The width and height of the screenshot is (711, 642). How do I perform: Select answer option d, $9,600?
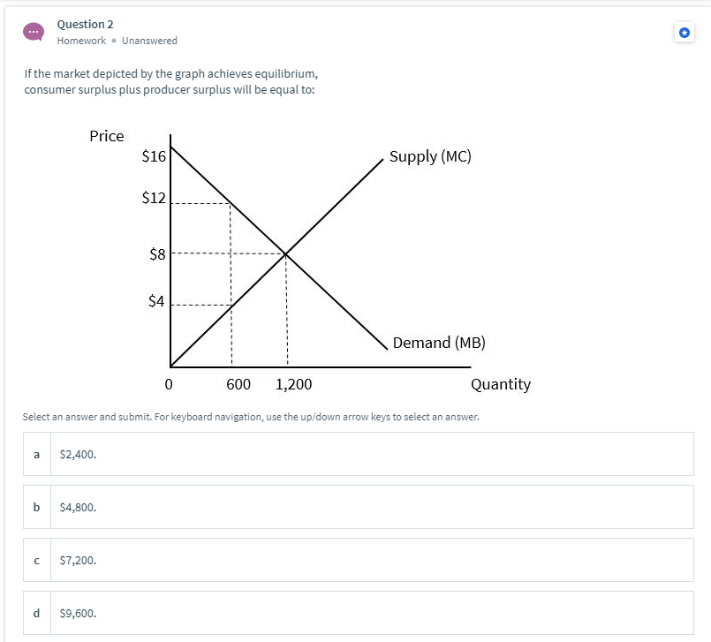[x=353, y=612]
